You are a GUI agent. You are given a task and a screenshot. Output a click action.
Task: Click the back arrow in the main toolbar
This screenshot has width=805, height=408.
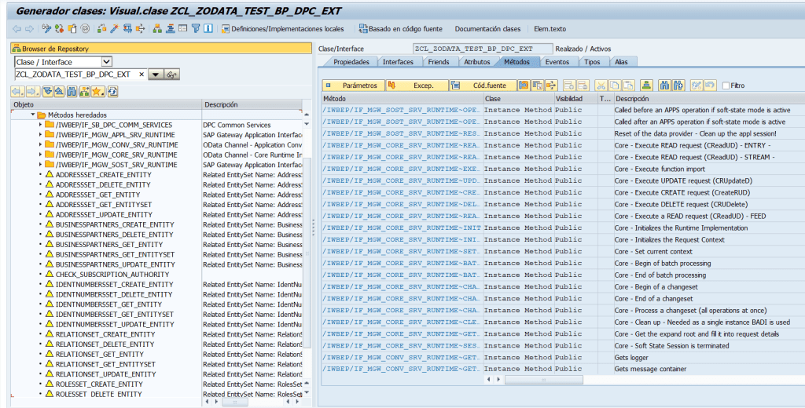coord(17,29)
